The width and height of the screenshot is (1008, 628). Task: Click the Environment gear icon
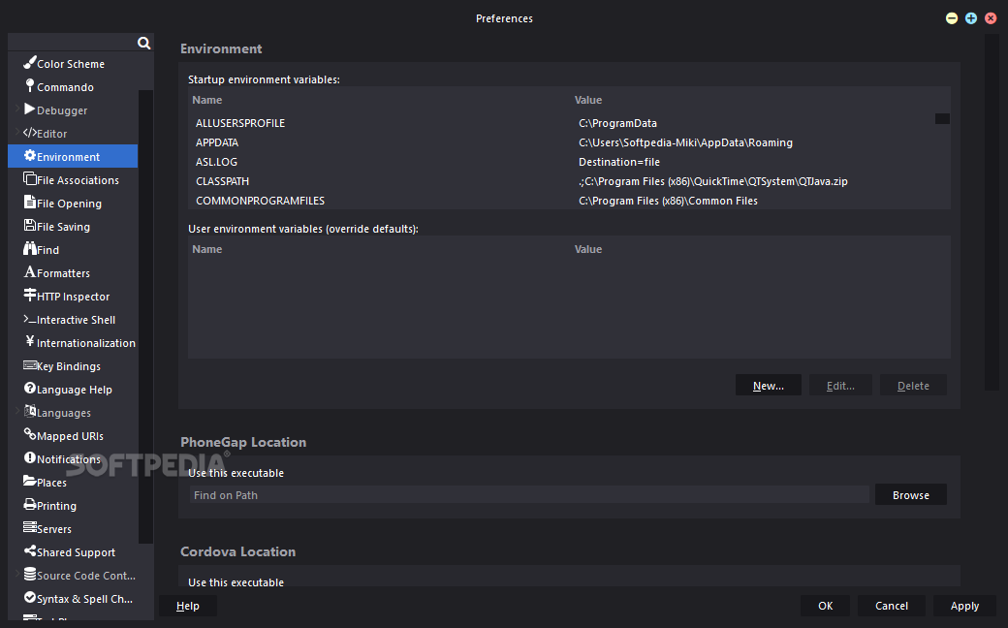click(30, 156)
